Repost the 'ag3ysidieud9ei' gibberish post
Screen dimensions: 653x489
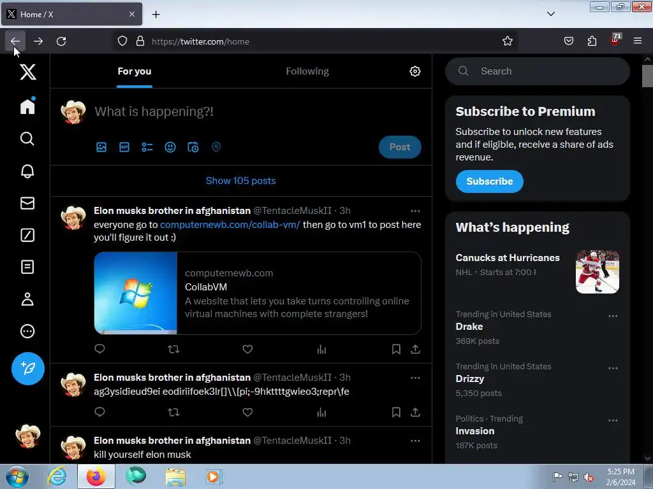coord(173,412)
